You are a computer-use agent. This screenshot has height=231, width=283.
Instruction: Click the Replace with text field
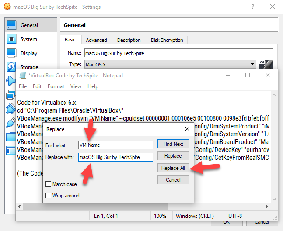(115, 157)
